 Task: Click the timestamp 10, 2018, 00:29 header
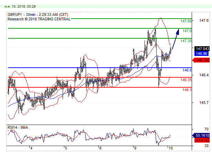click(20, 7)
